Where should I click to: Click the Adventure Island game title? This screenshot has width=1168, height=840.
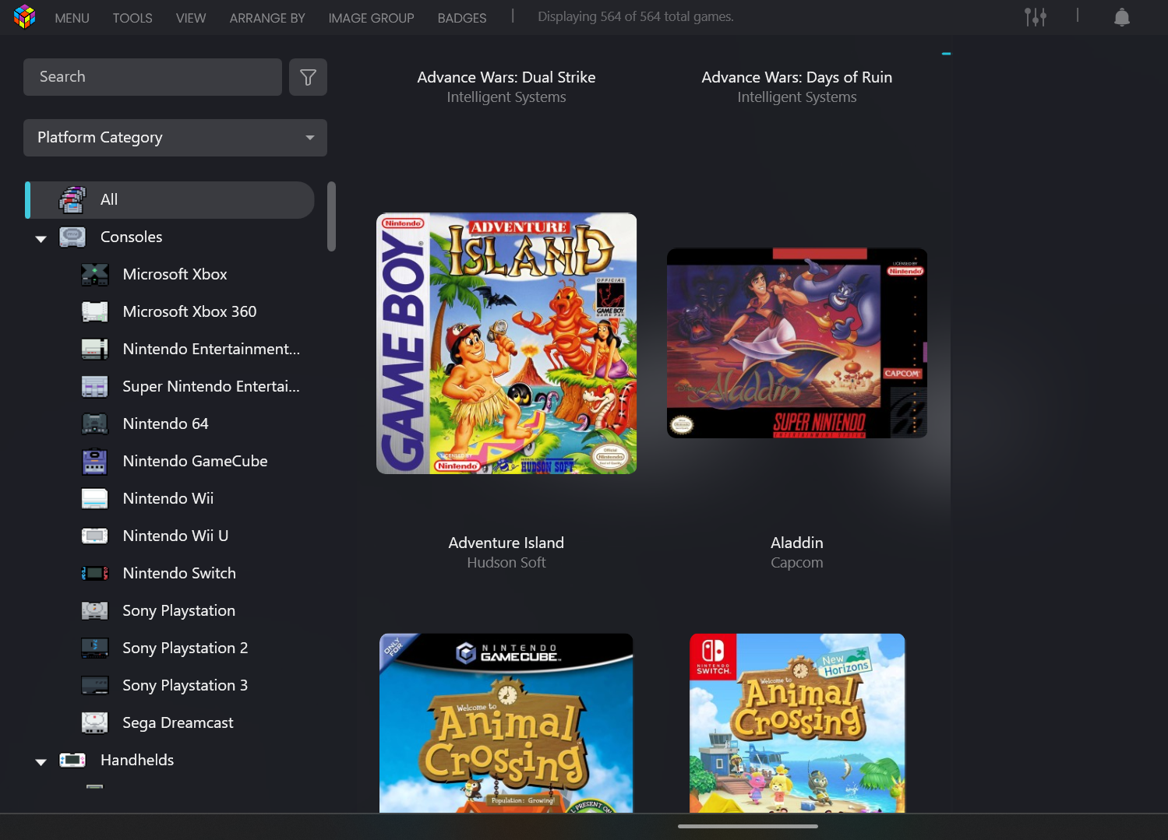point(506,543)
